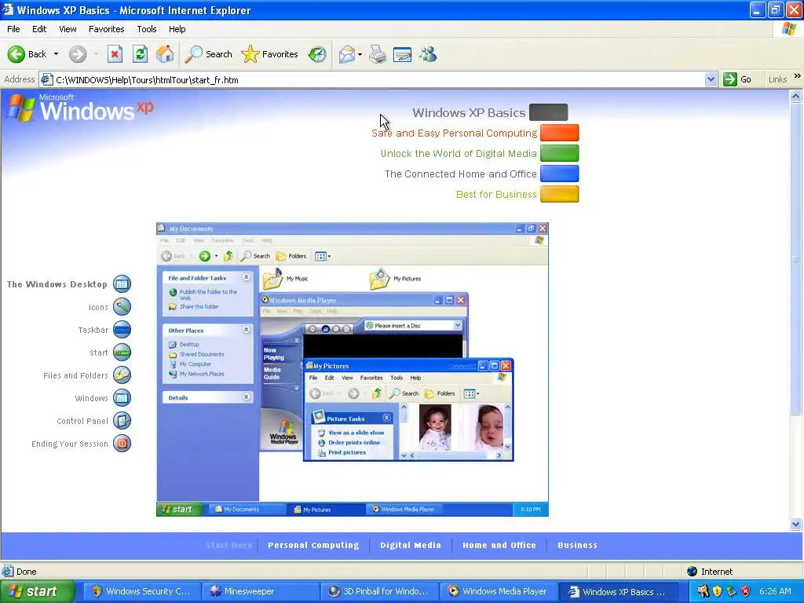The image size is (804, 603).
Task: Switch to Digital Media bottom tab
Action: pos(410,545)
